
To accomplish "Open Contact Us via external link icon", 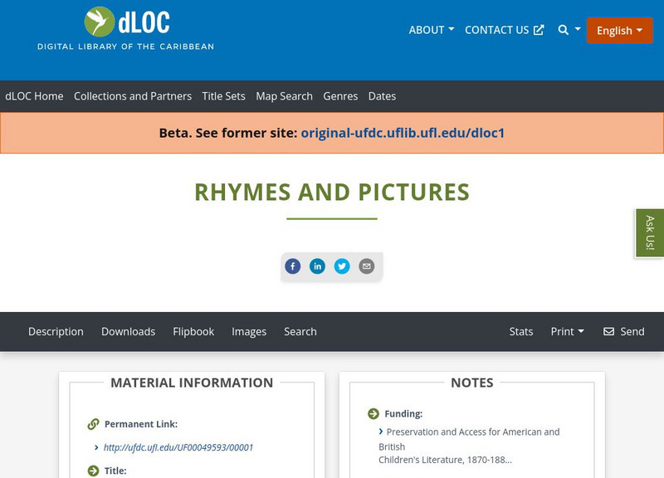I will pyautogui.click(x=539, y=30).
